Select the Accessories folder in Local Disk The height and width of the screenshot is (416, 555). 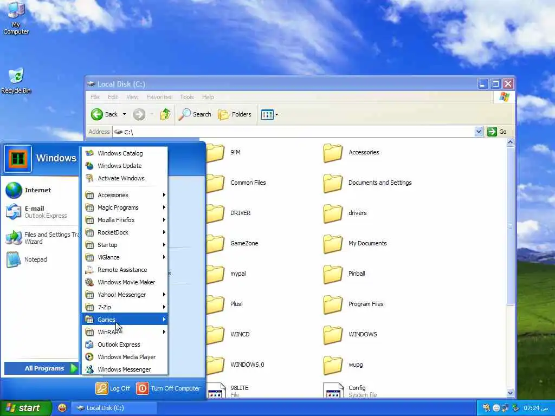(x=351, y=152)
